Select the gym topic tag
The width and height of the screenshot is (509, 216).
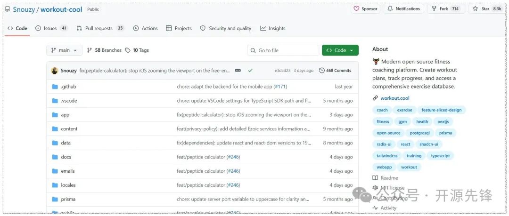coord(402,121)
